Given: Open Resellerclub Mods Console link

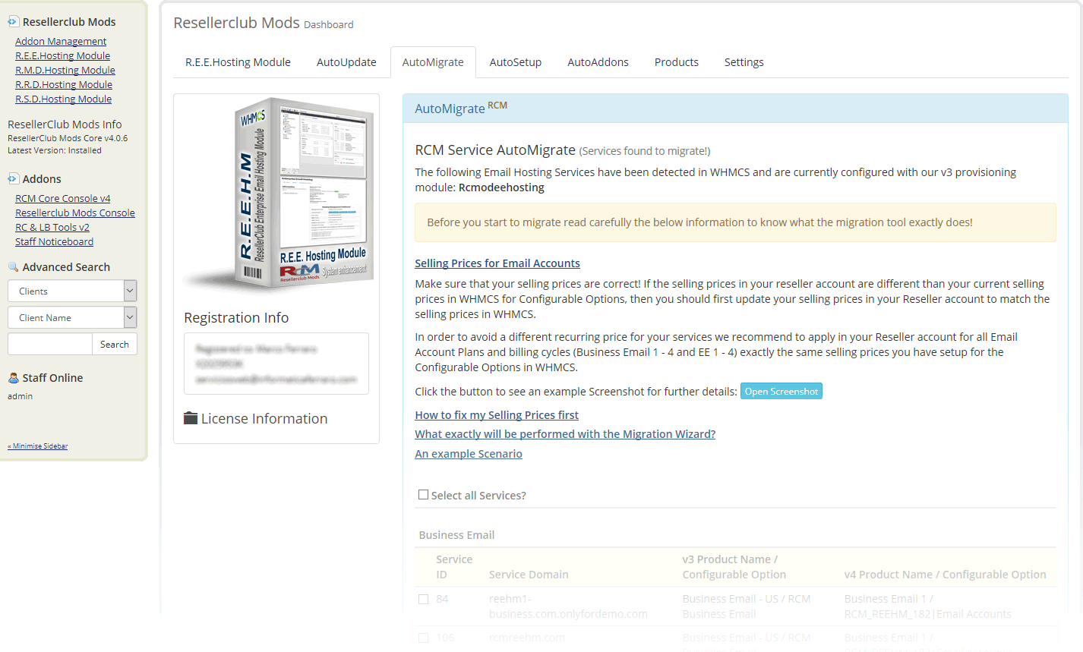Looking at the screenshot, I should pyautogui.click(x=75, y=213).
